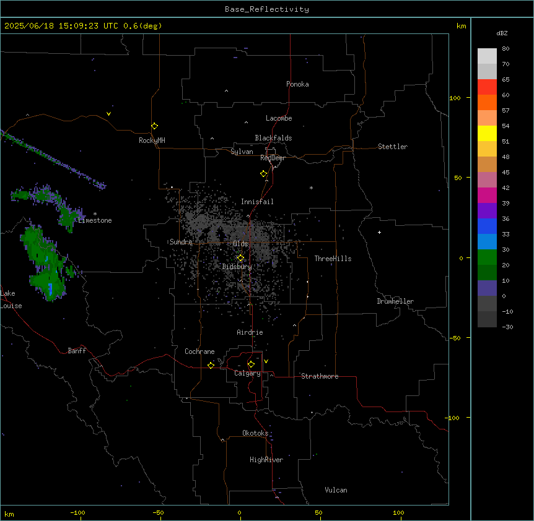
Task: Click the Okotoks town label
Action: tap(255, 433)
